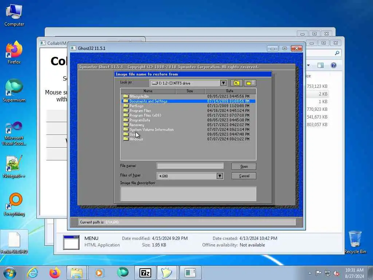This screenshot has height=280, width=373.
Task: Sort file list by Size column
Action: [190, 91]
